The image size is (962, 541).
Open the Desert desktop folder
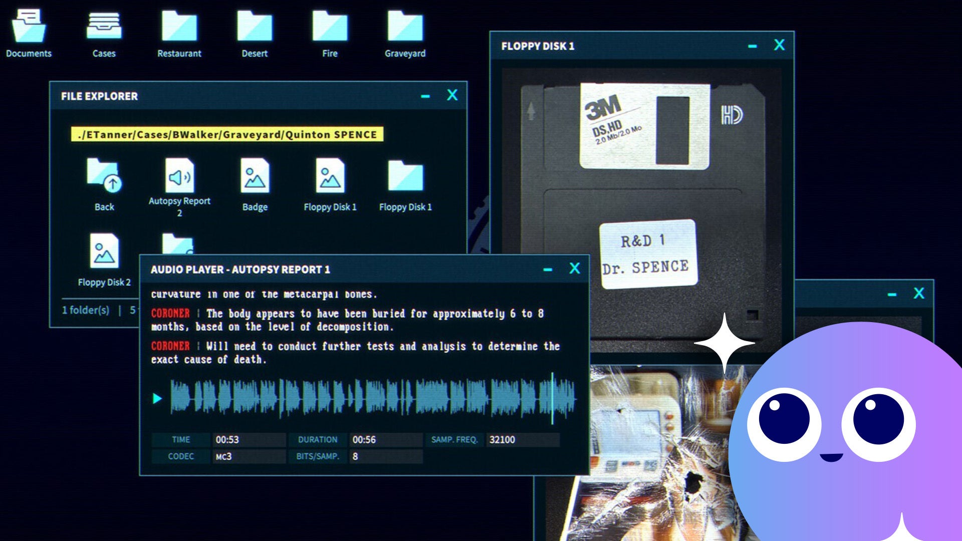pos(255,27)
